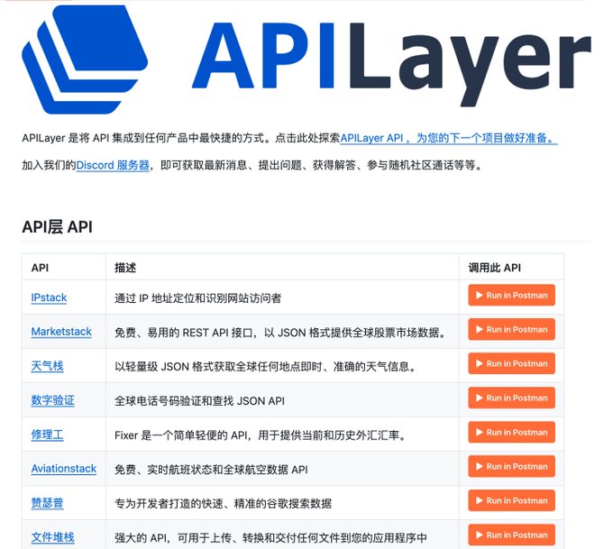Open the 文件堆栈 API link

tap(53, 537)
